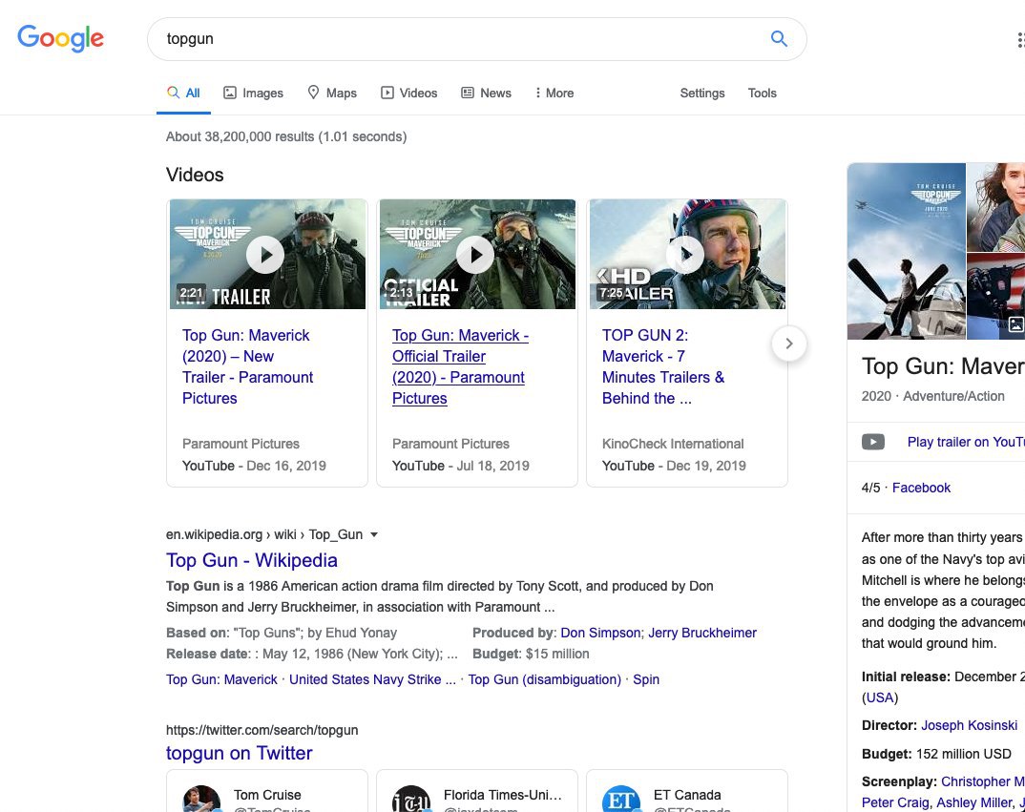Follow the Peter Craig screenplay link
This screenshot has width=1025, height=812.
[895, 802]
